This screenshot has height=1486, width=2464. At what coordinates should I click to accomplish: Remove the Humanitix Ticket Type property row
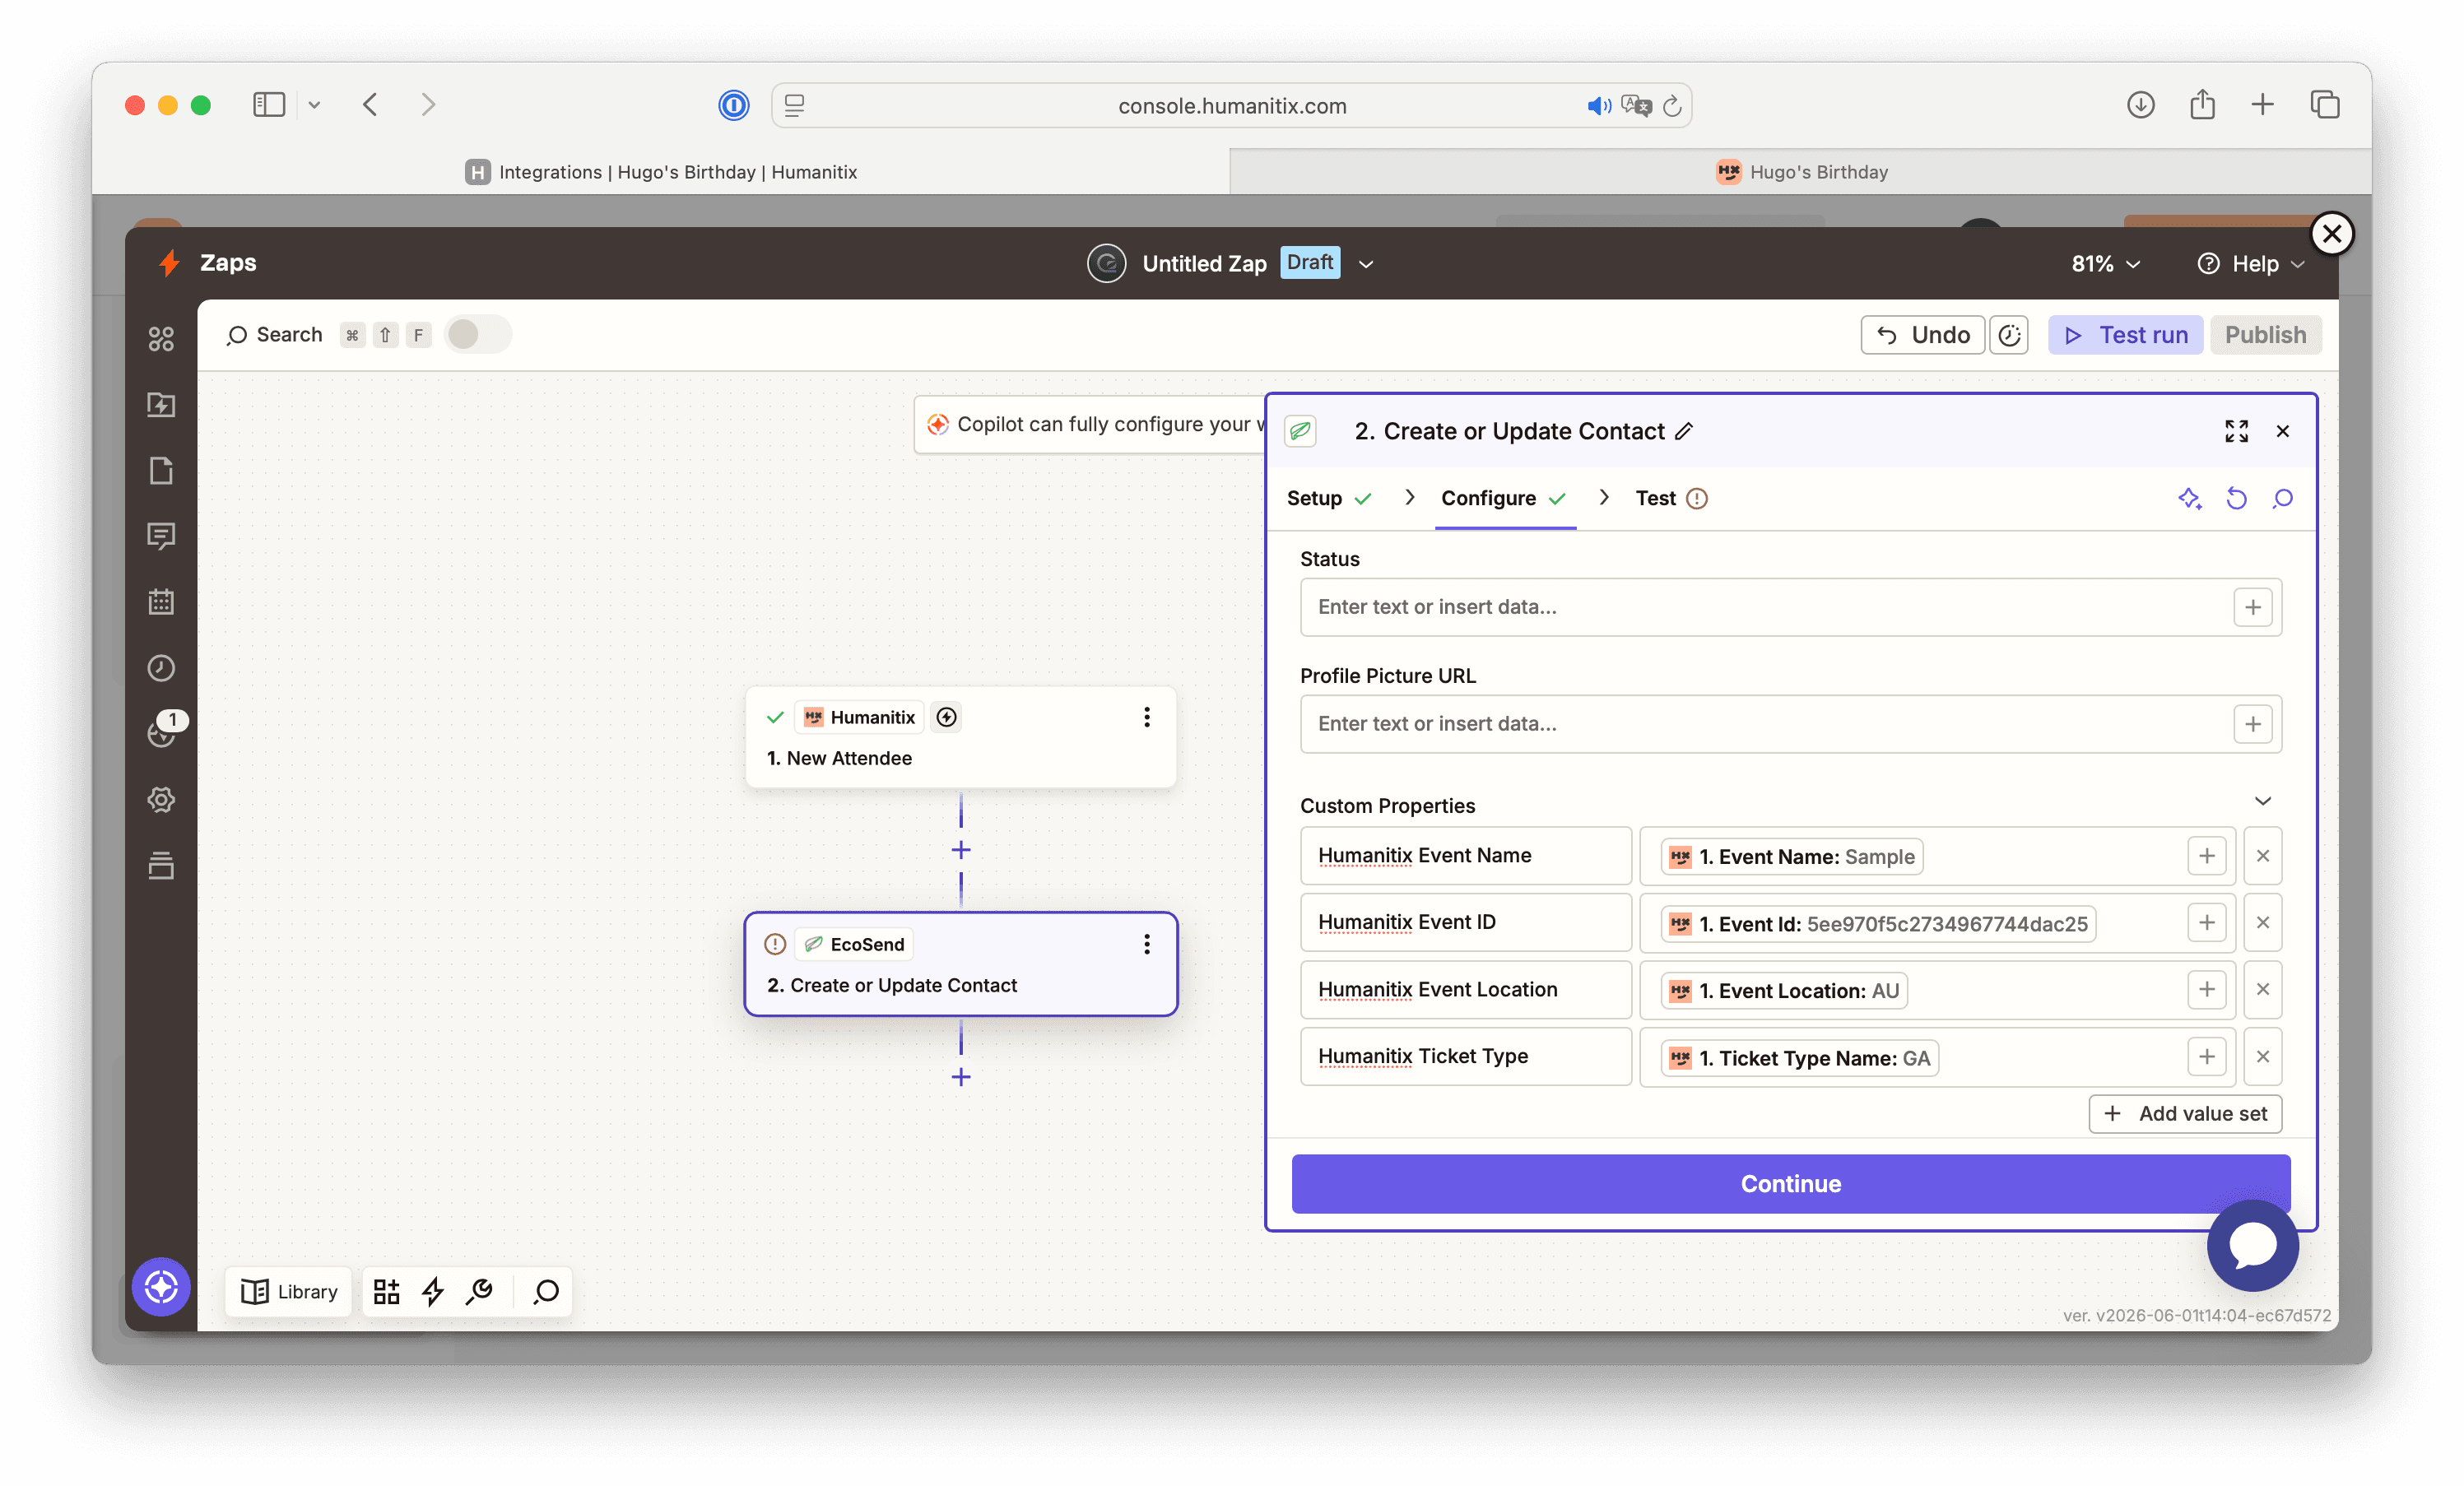[2262, 1057]
